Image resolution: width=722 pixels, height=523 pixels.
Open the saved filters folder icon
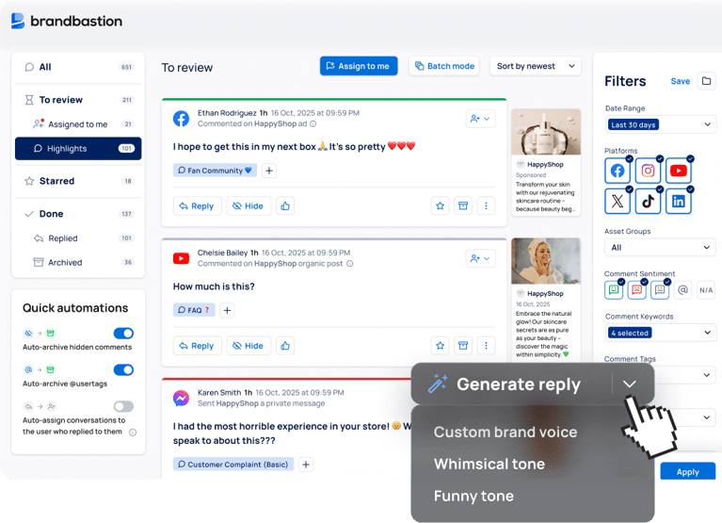[x=706, y=81]
